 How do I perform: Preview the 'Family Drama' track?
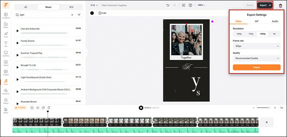pyautogui.click(x=18, y=43)
